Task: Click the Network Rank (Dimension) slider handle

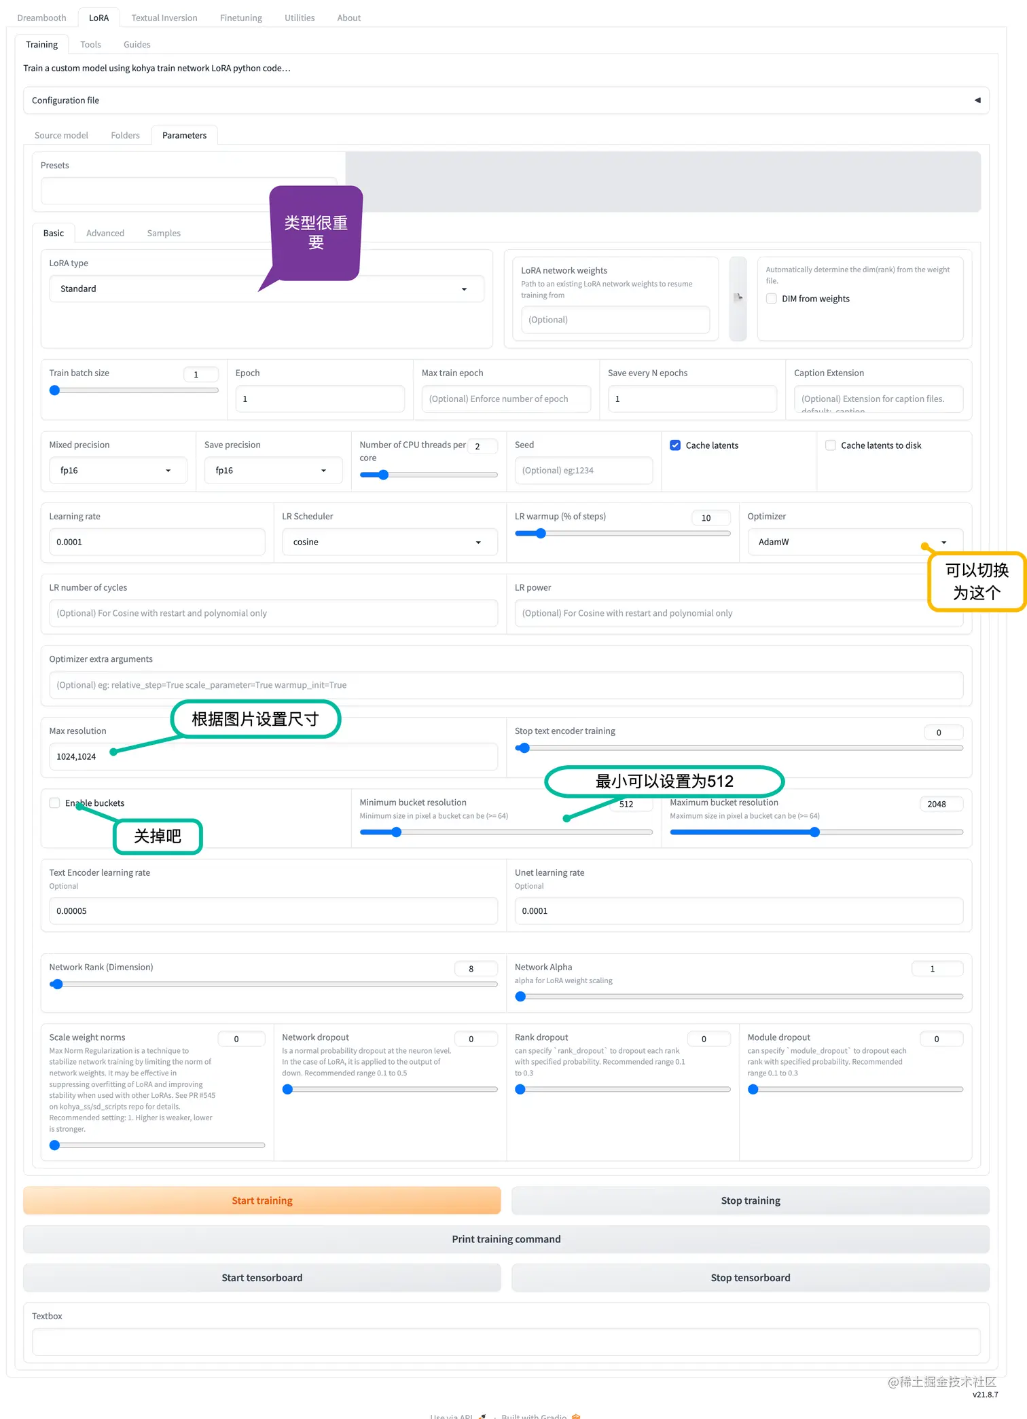Action: pyautogui.click(x=58, y=984)
